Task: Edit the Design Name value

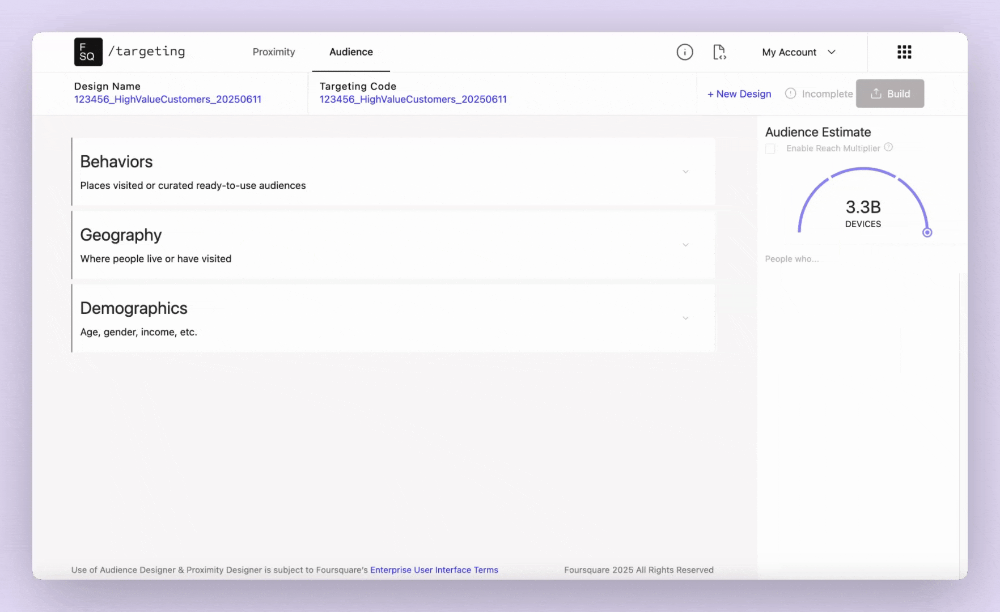Action: (168, 99)
